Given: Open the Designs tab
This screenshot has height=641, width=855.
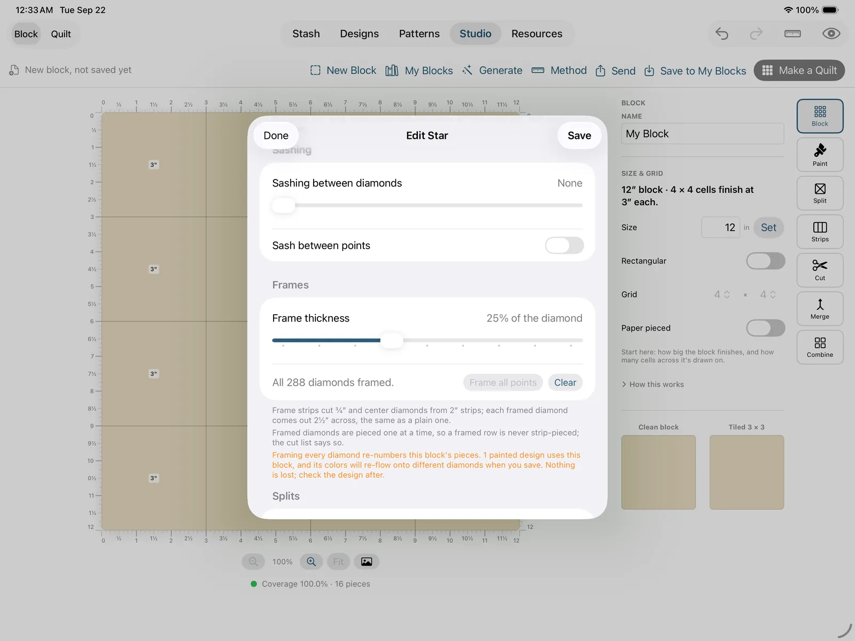Looking at the screenshot, I should click(x=359, y=34).
